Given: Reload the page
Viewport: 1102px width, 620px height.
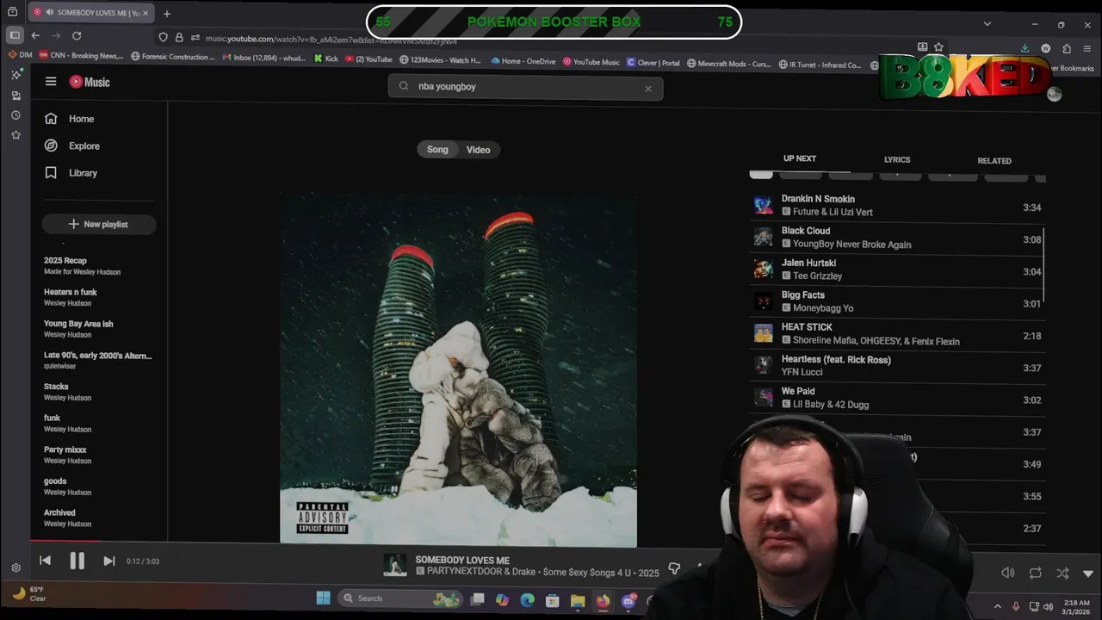Looking at the screenshot, I should click(77, 35).
